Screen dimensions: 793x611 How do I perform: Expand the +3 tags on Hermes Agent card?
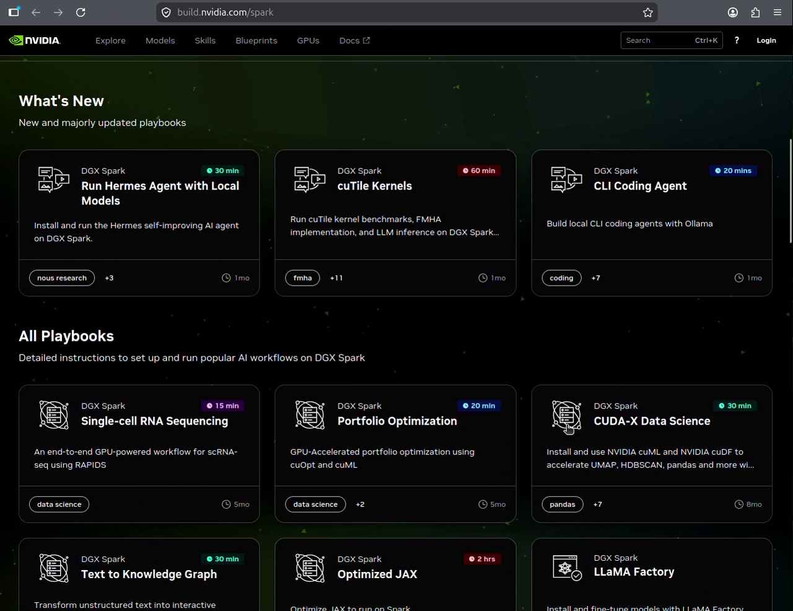[109, 278]
